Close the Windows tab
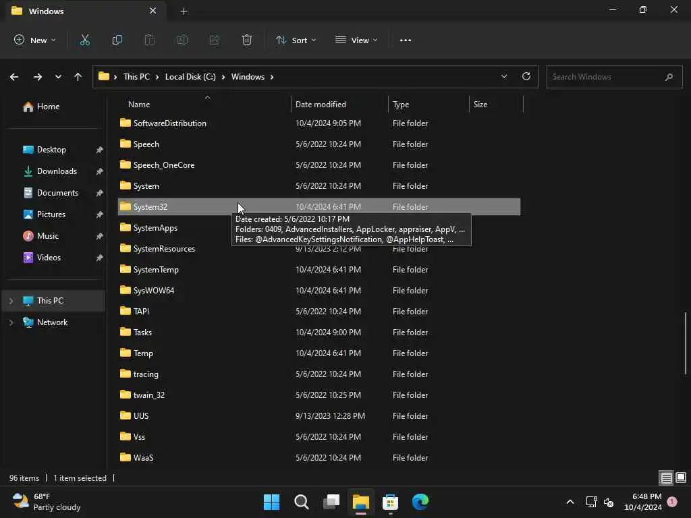Viewport: 691px width, 518px height. [x=153, y=11]
